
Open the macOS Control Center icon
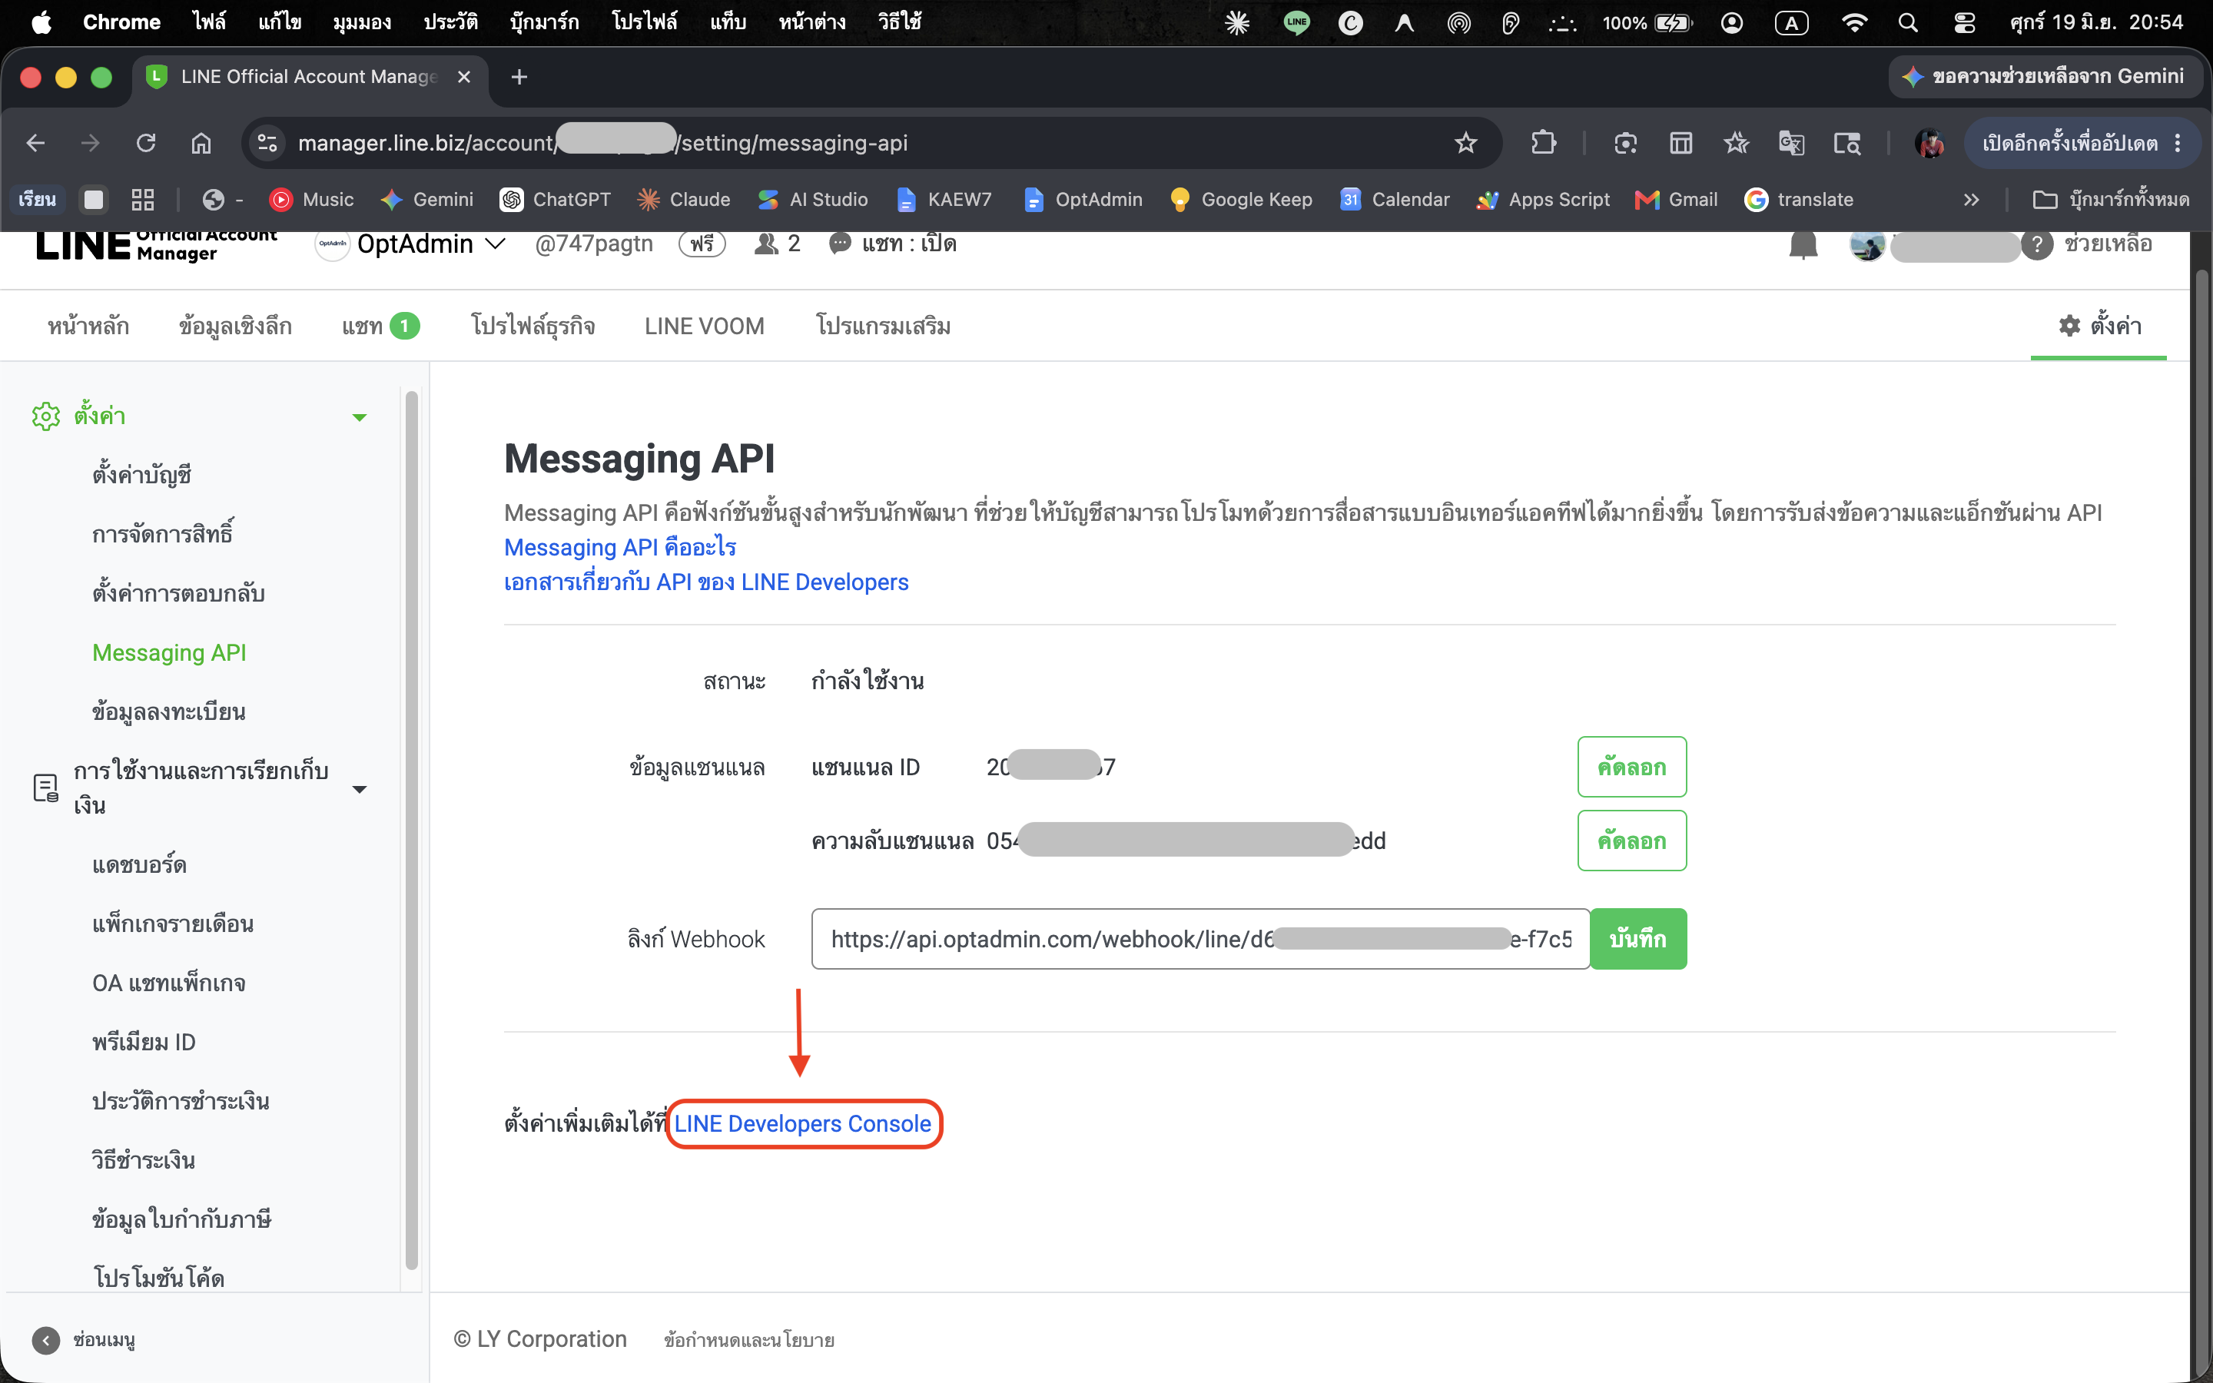[1964, 23]
